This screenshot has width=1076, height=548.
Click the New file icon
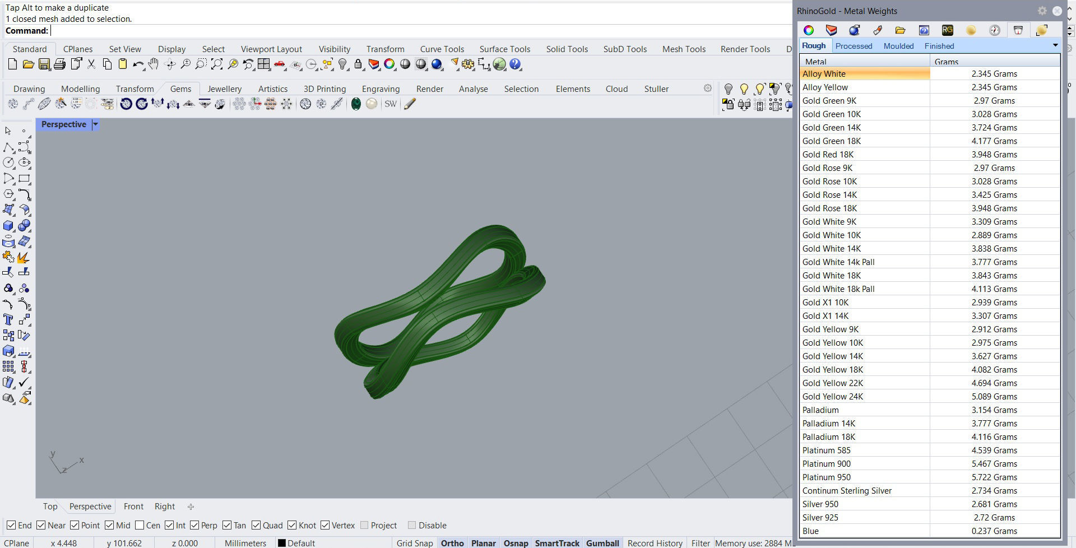tap(12, 64)
